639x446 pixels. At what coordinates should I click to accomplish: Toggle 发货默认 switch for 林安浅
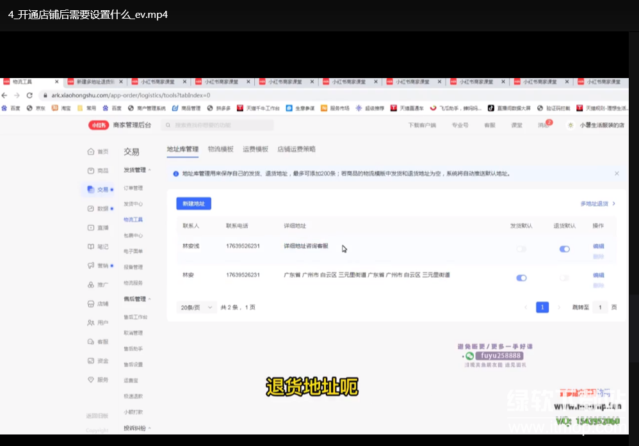click(521, 249)
